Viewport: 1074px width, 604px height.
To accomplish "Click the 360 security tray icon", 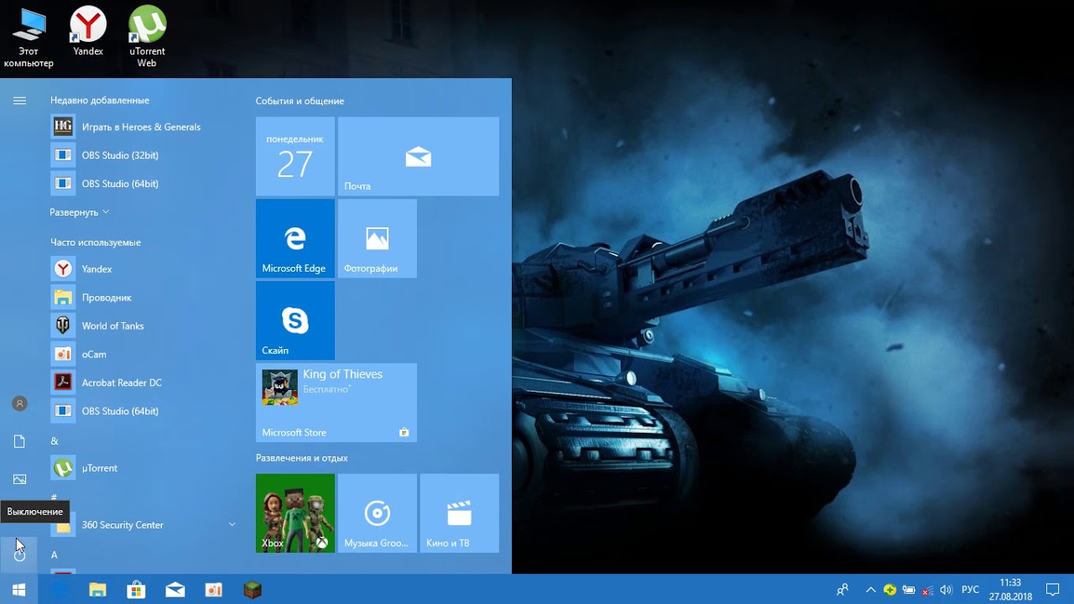I will coord(889,590).
